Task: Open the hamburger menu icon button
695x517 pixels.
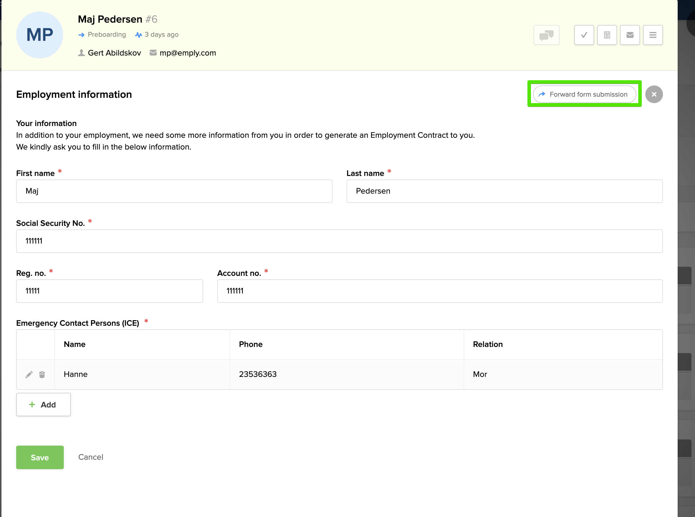Action: tap(653, 35)
